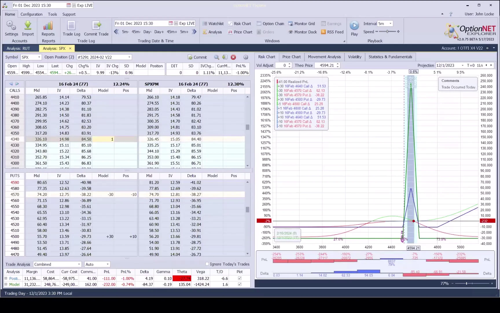
Task: Step back with the Day- button
Action: [147, 32]
